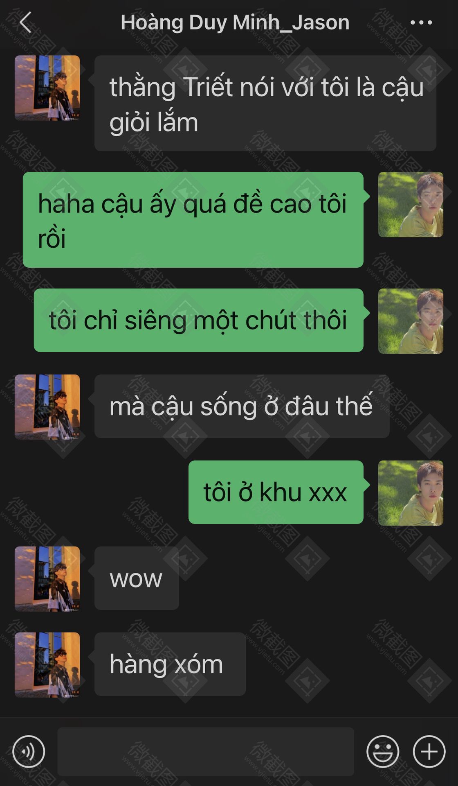
Task: Select the 'thằng Triết nói với tôi' message bubble
Action: coord(265,103)
